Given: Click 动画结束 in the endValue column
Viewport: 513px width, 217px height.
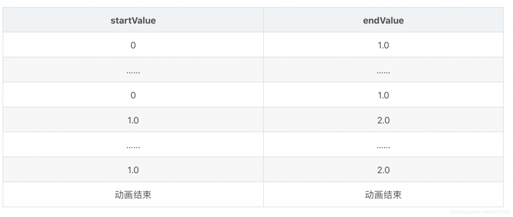Looking at the screenshot, I should [383, 195].
